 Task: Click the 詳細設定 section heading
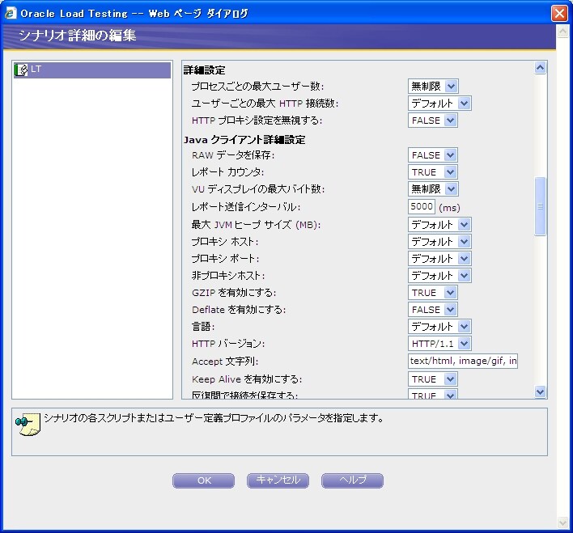[204, 70]
